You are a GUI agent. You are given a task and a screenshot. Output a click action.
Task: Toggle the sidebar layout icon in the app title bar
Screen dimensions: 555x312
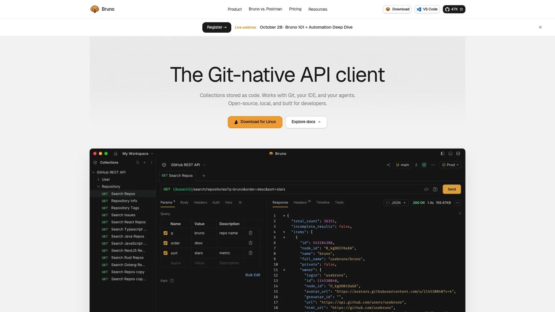tap(442, 154)
